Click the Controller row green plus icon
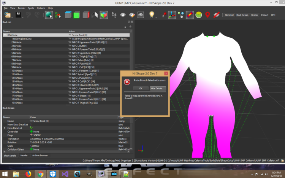 [x=31, y=131]
